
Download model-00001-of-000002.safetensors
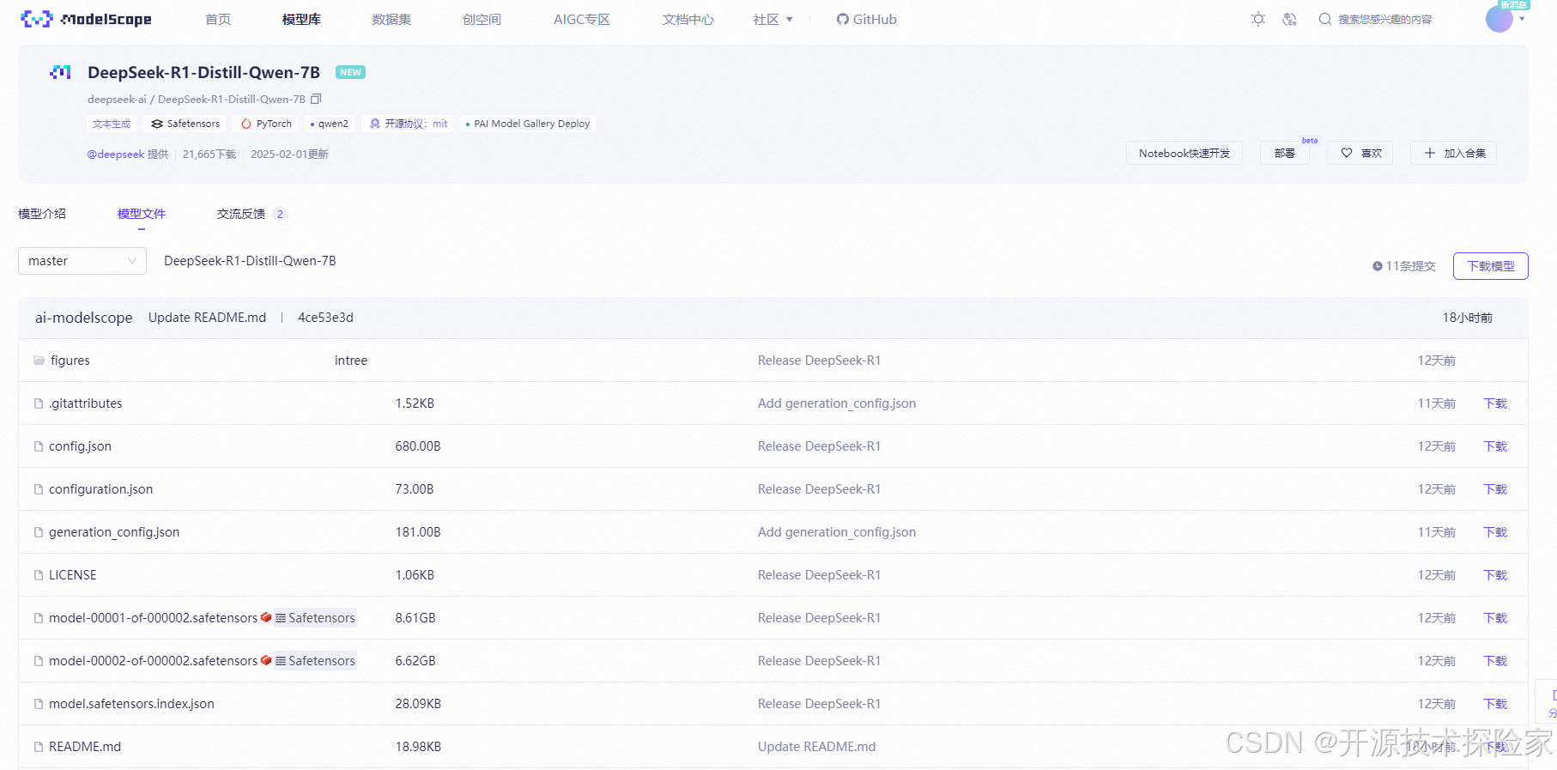(x=1495, y=618)
